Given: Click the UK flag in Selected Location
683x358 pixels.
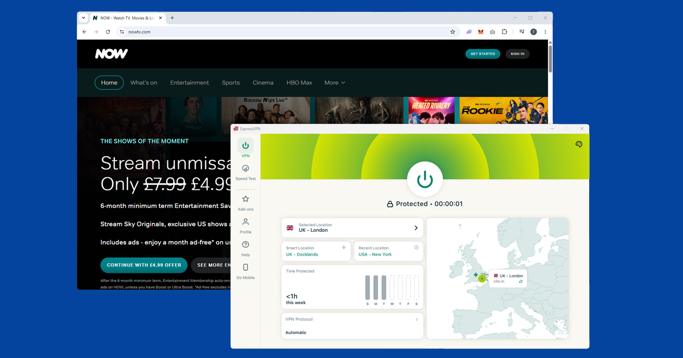Looking at the screenshot, I should coord(290,228).
